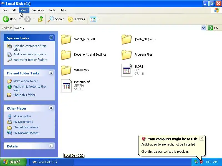Select the Documents and Settings folder icon

pos(66,55)
